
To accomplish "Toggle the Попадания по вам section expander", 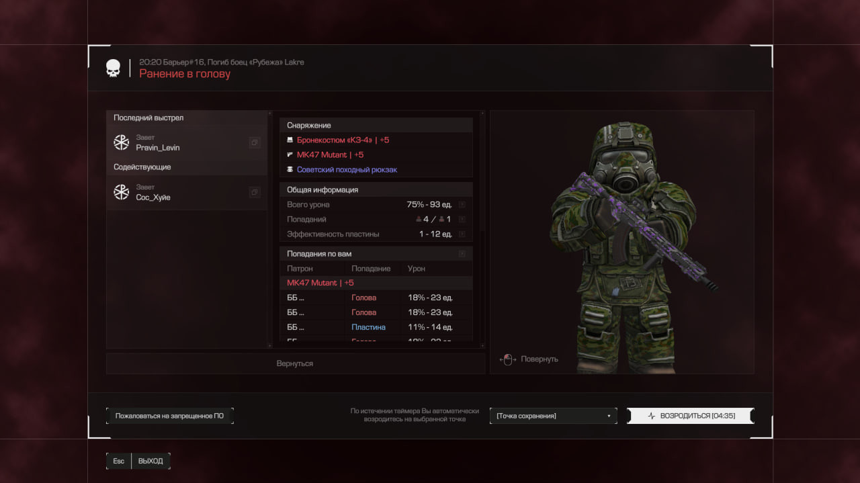I will coord(462,254).
